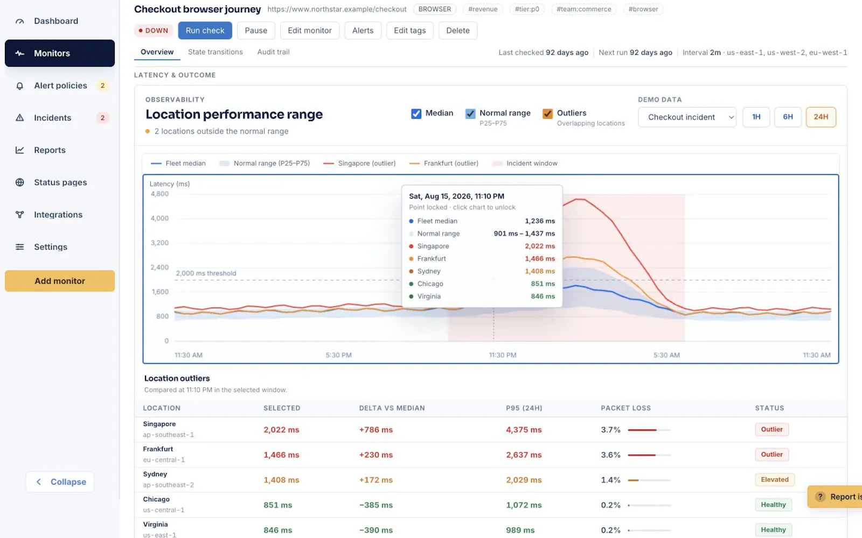Click the Sydney Elevated status badge
Viewport: 862px width, 538px height.
pyautogui.click(x=775, y=479)
